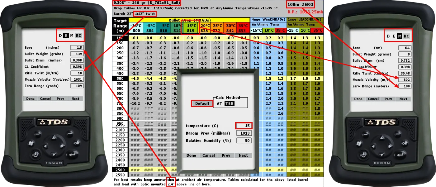
Task: Click the 500 target range row label
Action: (x=120, y=78)
